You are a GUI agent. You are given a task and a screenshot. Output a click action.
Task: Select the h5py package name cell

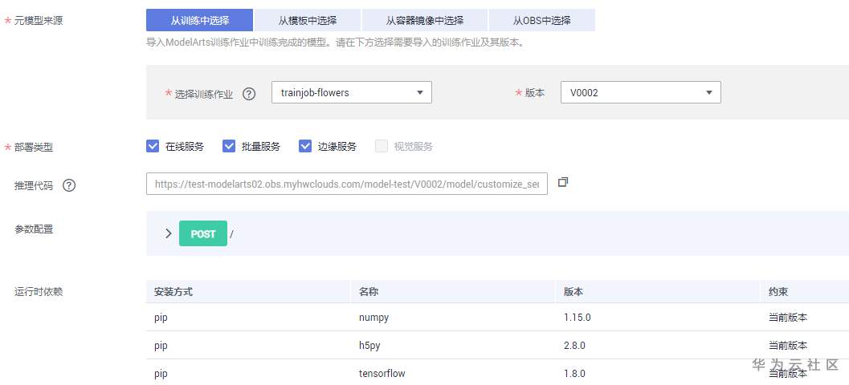point(369,346)
